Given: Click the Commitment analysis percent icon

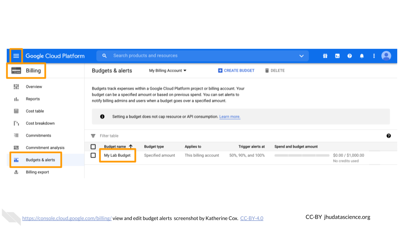Looking at the screenshot, I should click(x=16, y=148).
